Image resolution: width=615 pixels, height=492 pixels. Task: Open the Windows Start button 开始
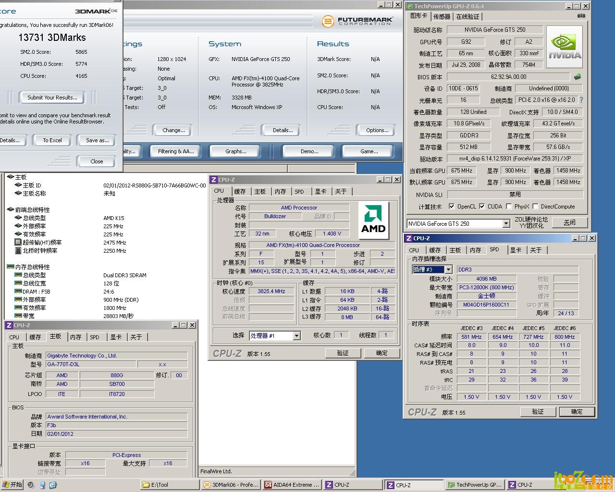pyautogui.click(x=12, y=485)
